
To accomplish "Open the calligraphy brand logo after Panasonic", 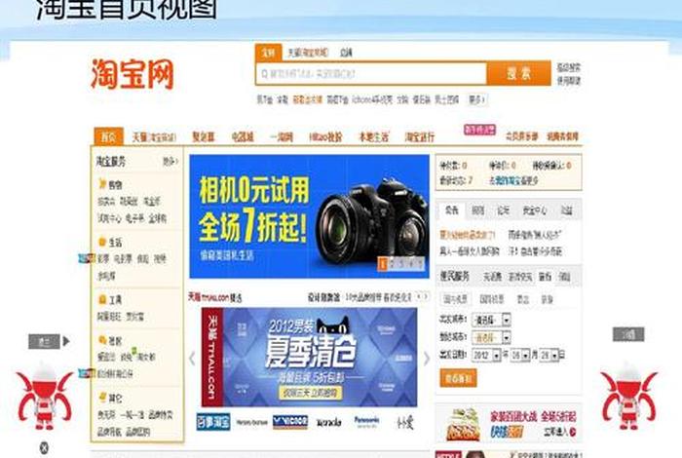I will pos(405,422).
